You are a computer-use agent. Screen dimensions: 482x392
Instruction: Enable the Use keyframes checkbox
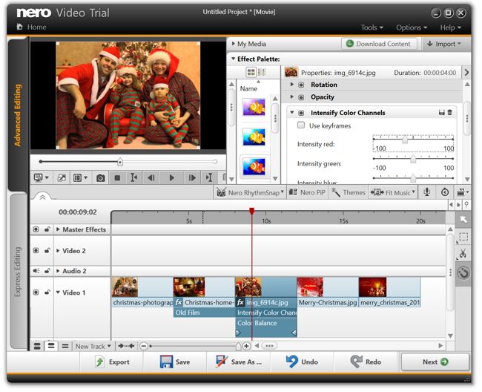(301, 125)
